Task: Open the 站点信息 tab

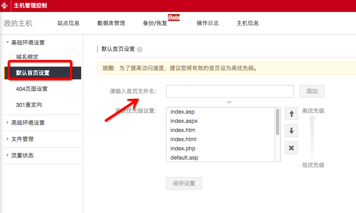Action: tap(68, 23)
